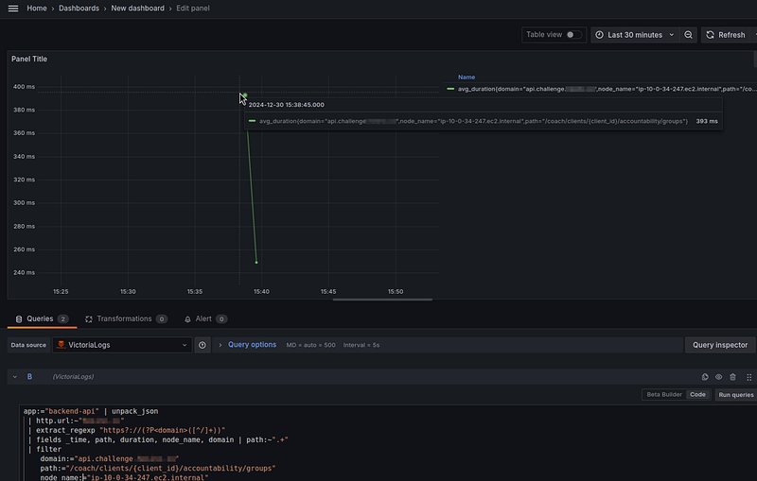
Task: Collapse query B row with chevron
Action: [14, 377]
